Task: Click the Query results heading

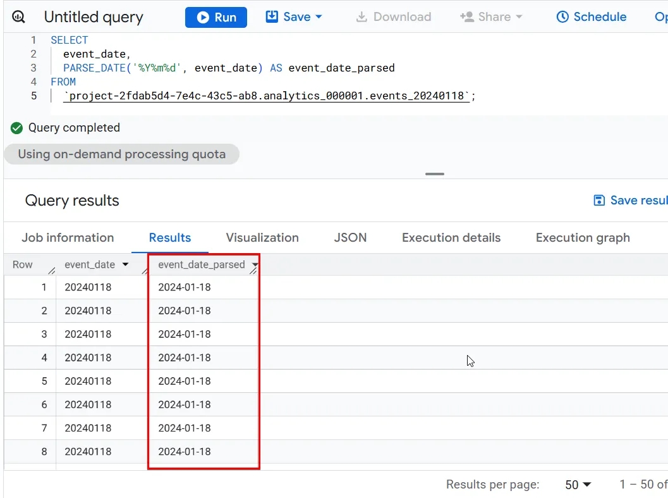Action: (x=72, y=201)
